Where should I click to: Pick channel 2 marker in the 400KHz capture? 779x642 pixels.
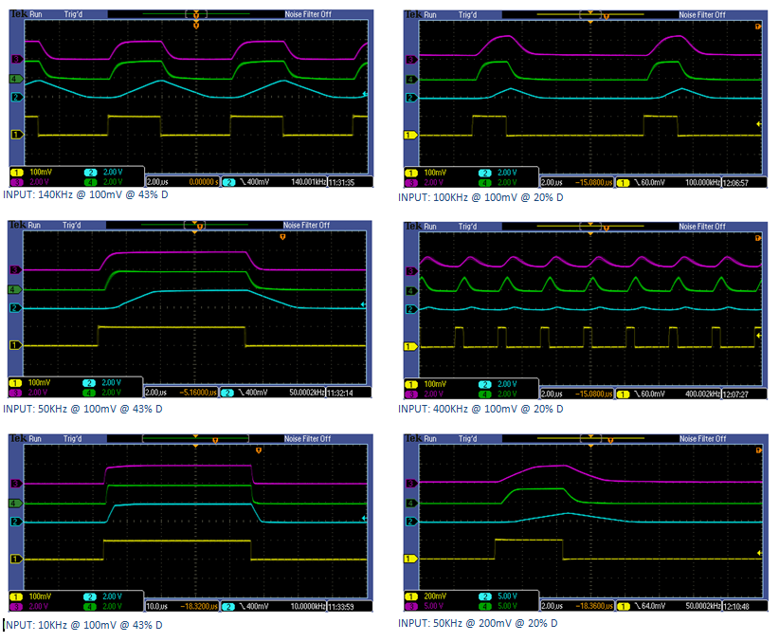click(411, 309)
